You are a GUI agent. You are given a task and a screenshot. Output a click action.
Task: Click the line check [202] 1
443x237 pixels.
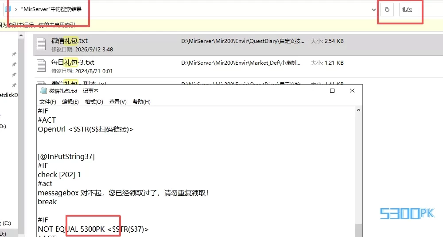pyautogui.click(x=59, y=175)
